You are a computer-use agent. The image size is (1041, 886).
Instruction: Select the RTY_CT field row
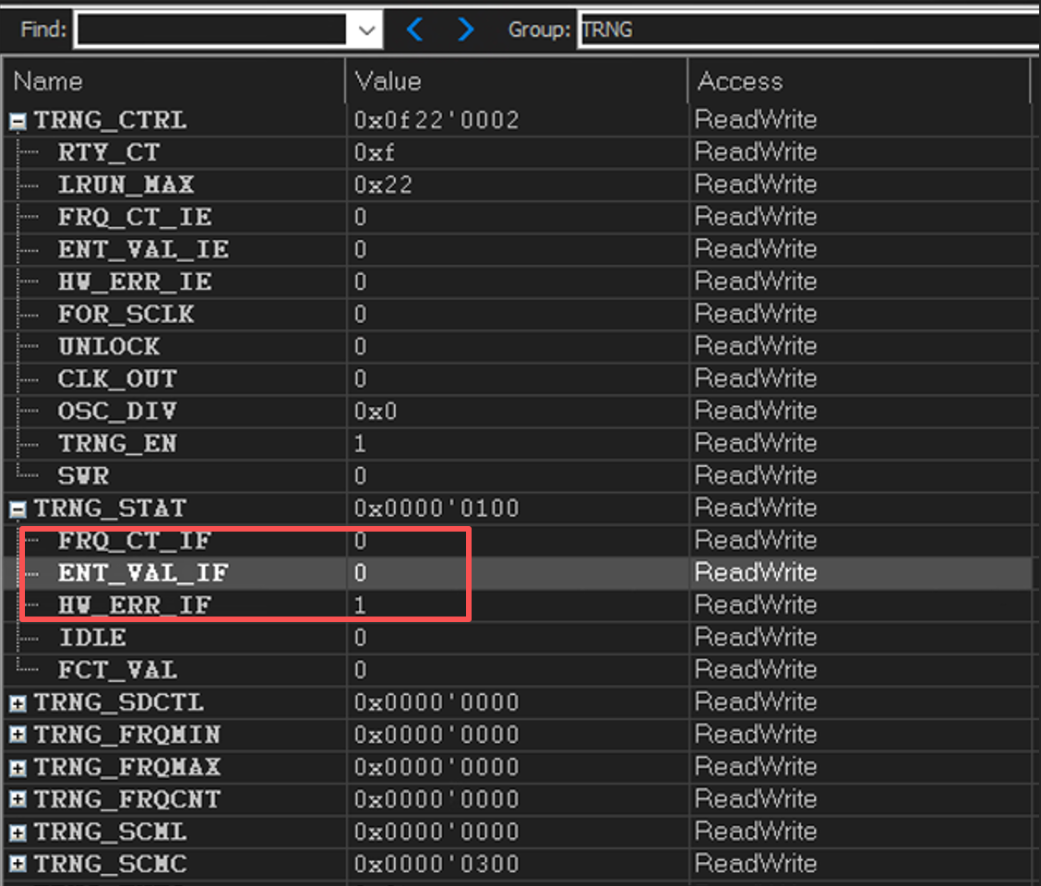[518, 153]
